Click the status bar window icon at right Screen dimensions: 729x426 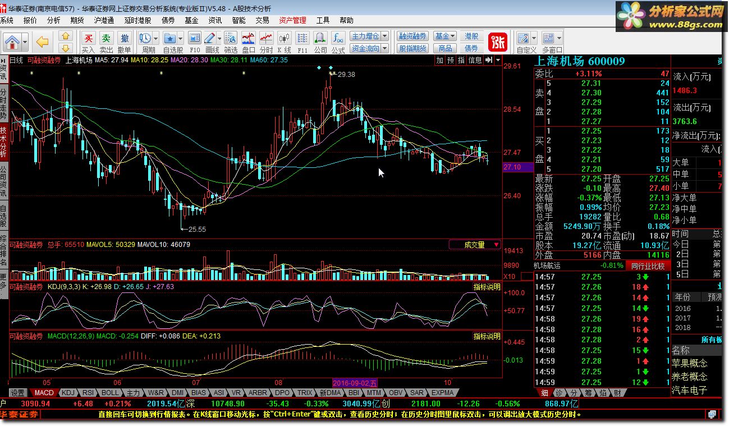pos(712,415)
